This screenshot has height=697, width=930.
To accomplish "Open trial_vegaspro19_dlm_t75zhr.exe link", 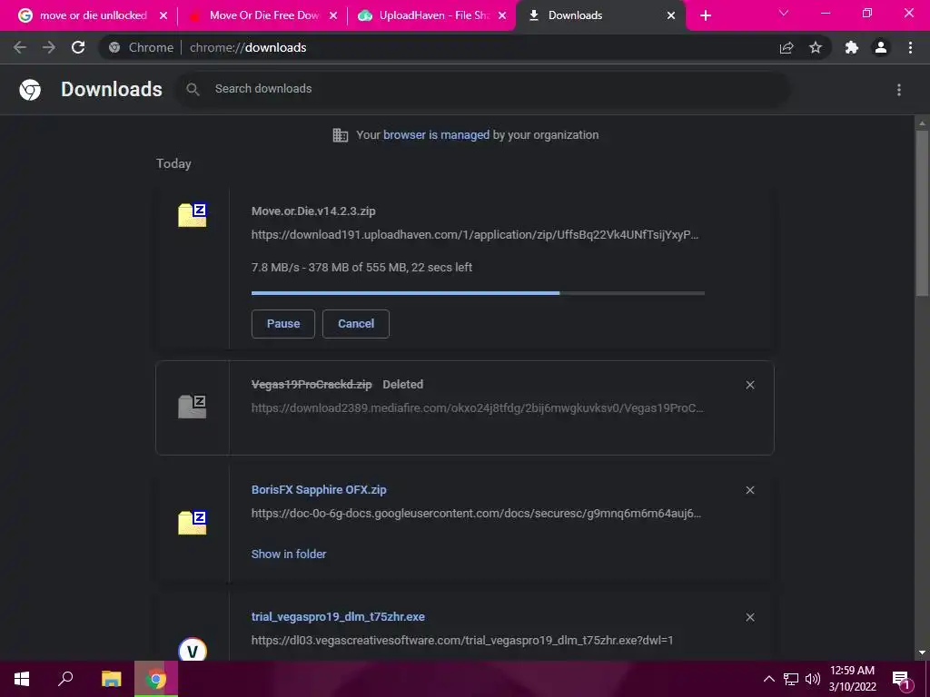I will [x=338, y=617].
